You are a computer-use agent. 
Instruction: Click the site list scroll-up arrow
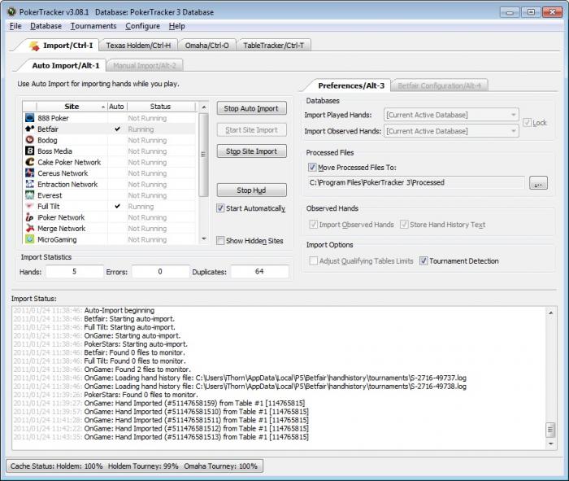[x=204, y=107]
